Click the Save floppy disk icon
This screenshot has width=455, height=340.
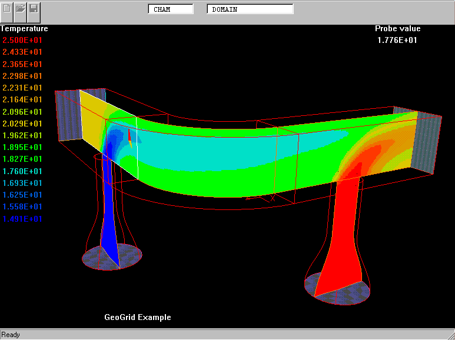pyautogui.click(x=34, y=9)
